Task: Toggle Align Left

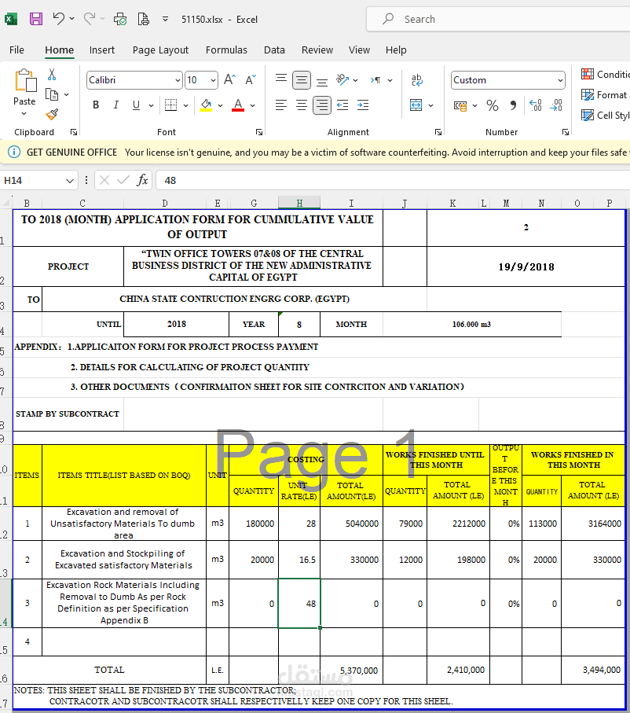Action: pyautogui.click(x=281, y=105)
